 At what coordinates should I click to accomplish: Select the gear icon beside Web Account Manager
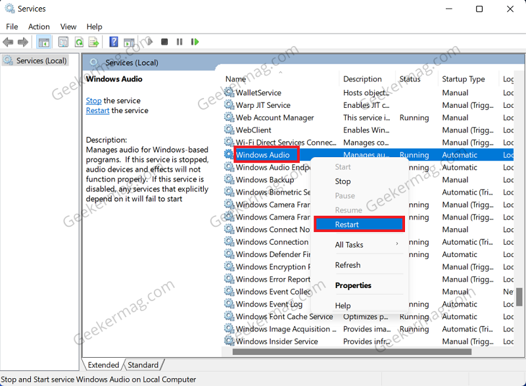pos(229,117)
